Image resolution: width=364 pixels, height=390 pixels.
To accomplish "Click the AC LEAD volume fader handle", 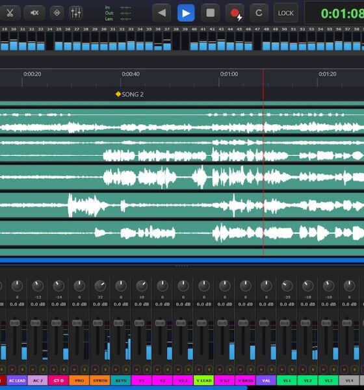I will pyautogui.click(x=15, y=323).
